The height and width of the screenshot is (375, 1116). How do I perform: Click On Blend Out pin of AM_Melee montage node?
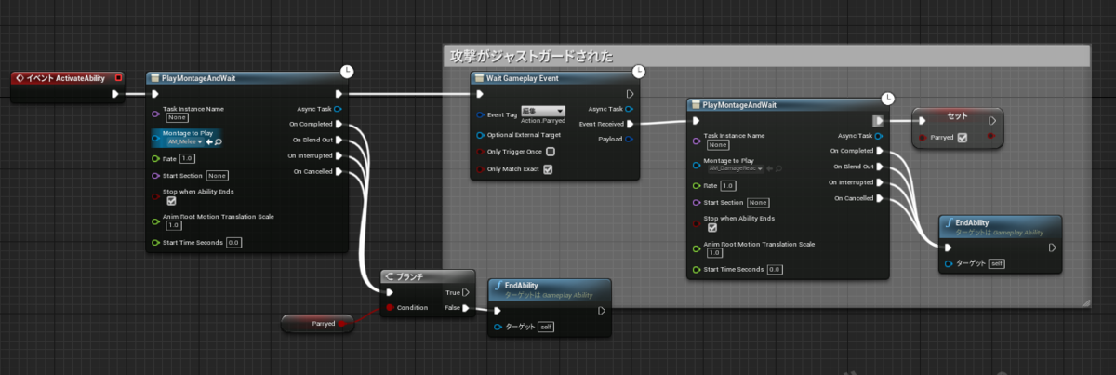339,140
